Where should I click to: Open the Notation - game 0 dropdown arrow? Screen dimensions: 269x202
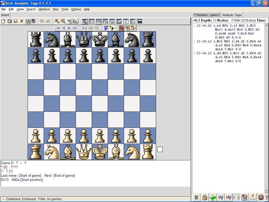click(195, 15)
